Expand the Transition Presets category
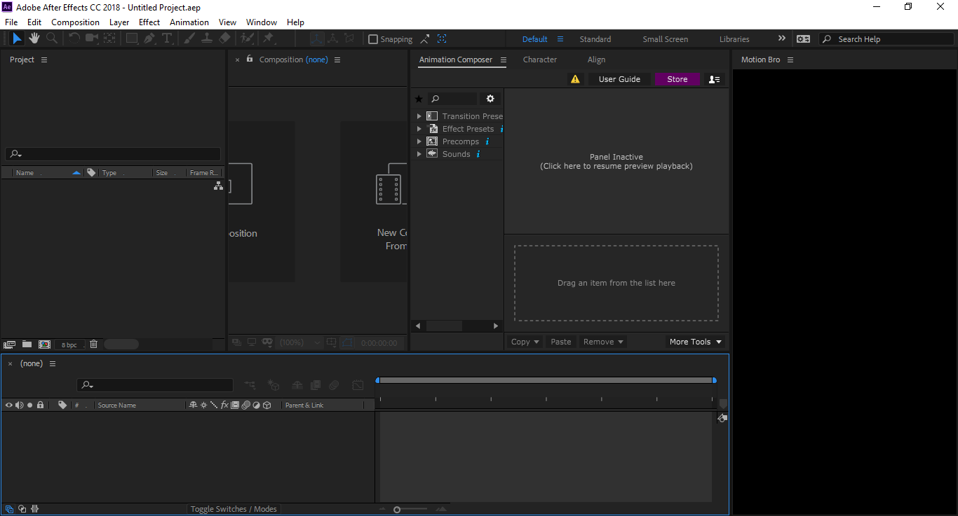The width and height of the screenshot is (958, 516). pos(419,116)
